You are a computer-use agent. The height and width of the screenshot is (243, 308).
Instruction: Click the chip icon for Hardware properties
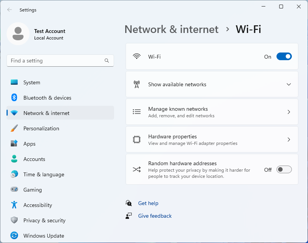click(137, 140)
